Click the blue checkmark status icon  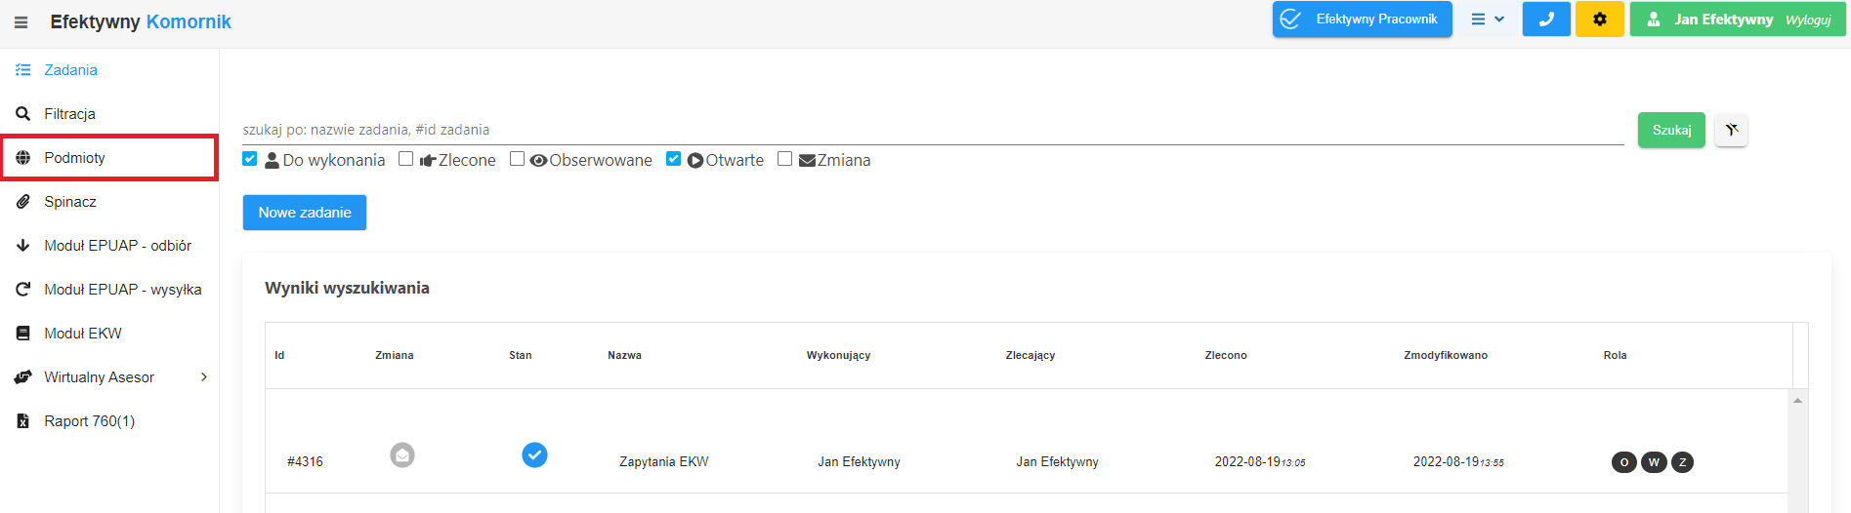tap(534, 454)
